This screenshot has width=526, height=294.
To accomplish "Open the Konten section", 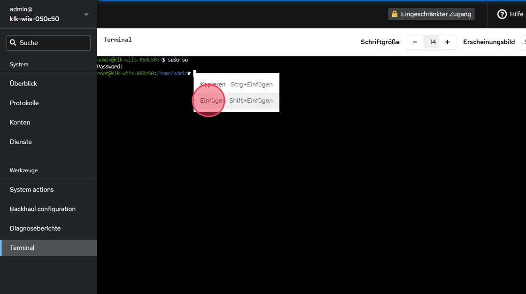I will tap(20, 123).
